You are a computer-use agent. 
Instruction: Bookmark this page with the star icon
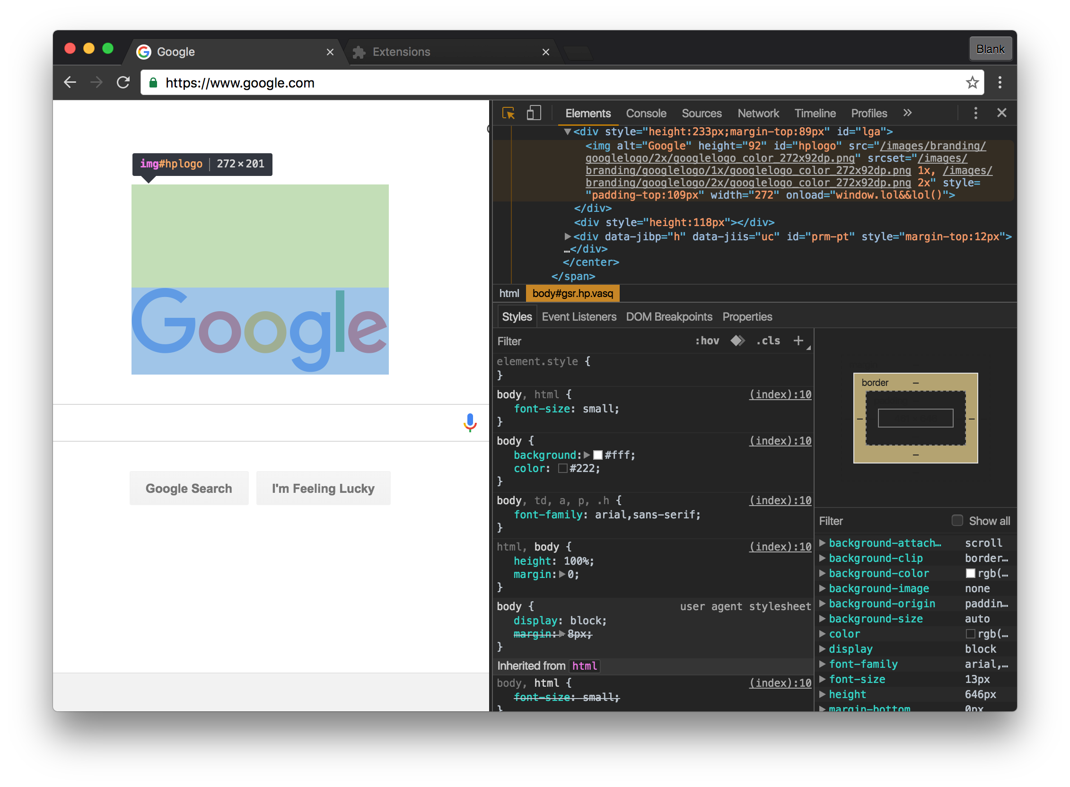pos(973,82)
